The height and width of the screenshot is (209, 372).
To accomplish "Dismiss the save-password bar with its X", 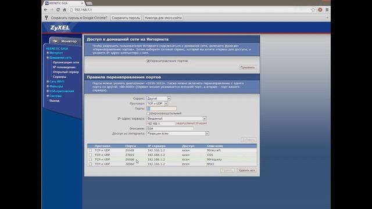I will (327, 18).
